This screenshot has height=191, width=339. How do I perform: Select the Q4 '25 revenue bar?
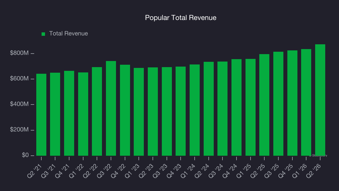click(x=292, y=103)
